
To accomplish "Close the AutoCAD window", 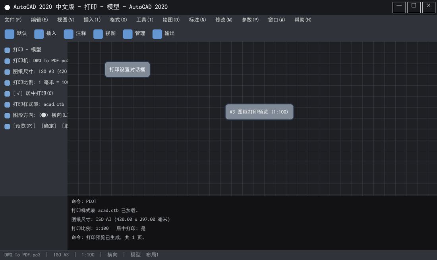I will click(429, 8).
